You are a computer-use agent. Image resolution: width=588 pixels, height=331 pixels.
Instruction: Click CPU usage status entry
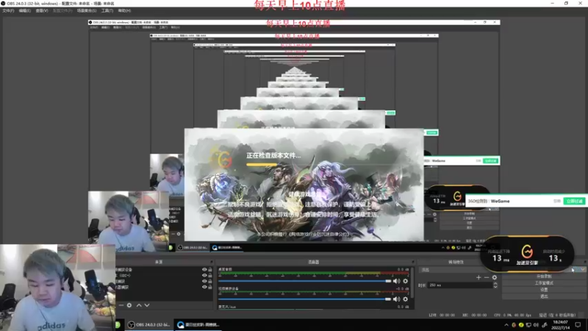coord(512,316)
